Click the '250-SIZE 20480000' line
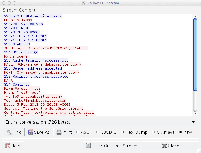This screenshot has height=153, width=201. 22,32
